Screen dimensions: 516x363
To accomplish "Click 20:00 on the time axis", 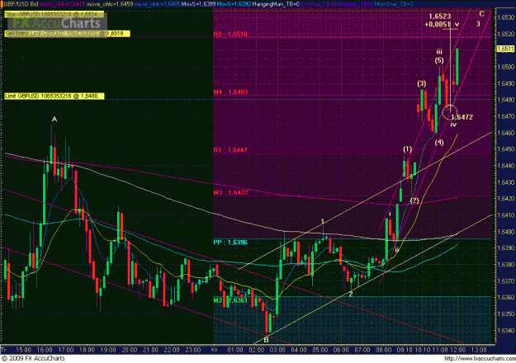I will 130,350.
